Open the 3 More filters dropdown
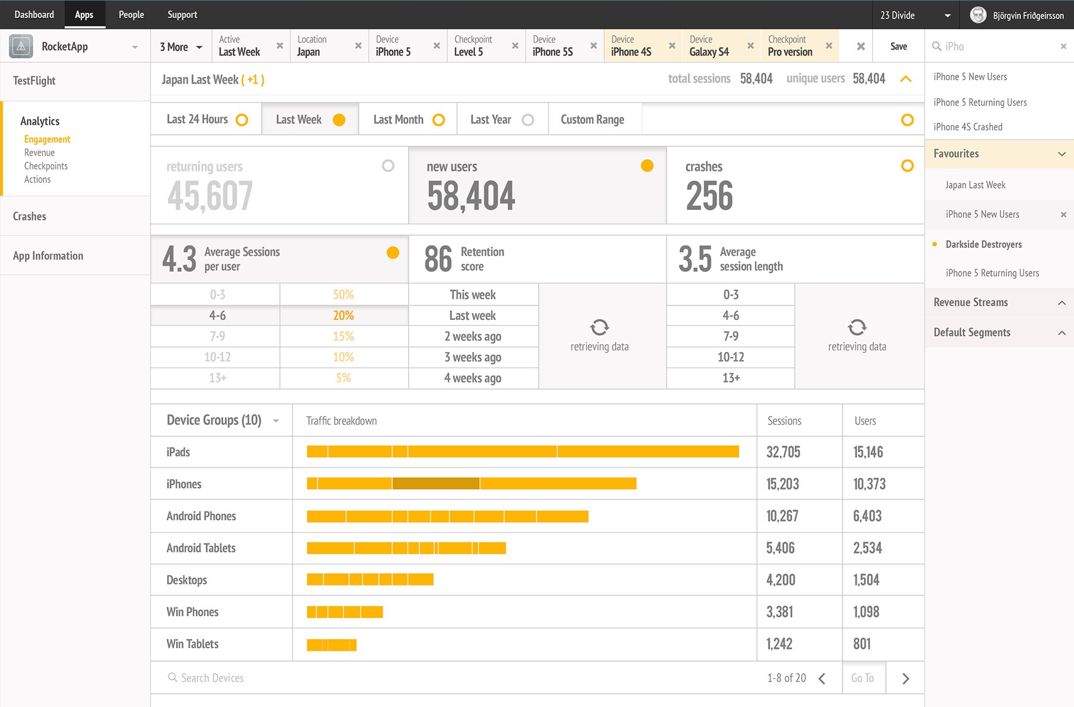Image resolution: width=1074 pixels, height=707 pixels. point(181,47)
